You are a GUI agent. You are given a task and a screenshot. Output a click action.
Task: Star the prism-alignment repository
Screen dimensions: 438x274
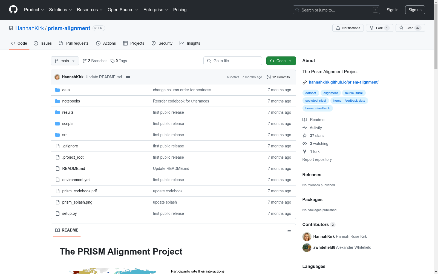(x=410, y=28)
